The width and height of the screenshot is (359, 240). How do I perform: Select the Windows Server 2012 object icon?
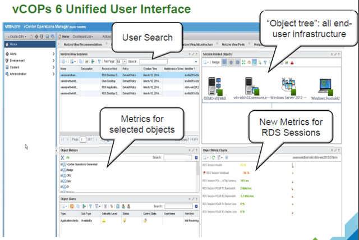pyautogui.click(x=288, y=86)
